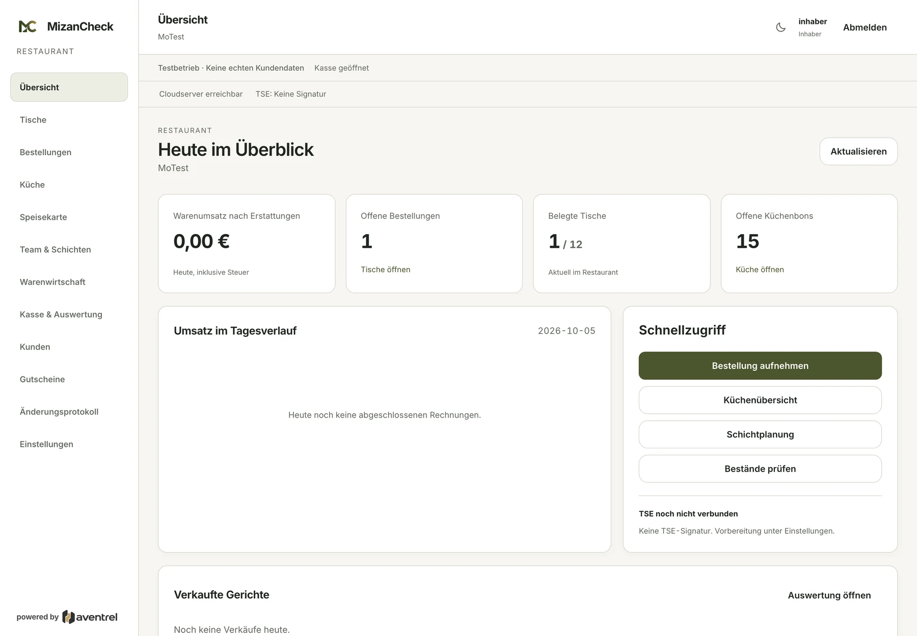Image resolution: width=917 pixels, height=636 pixels.
Task: Select Gutscheine sidebar item
Action: [x=69, y=379]
